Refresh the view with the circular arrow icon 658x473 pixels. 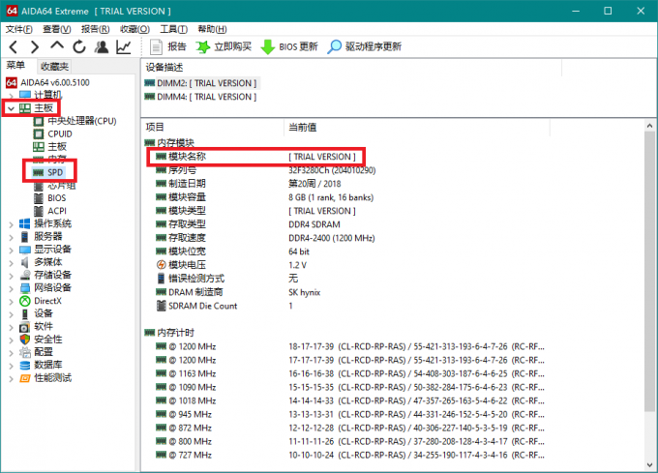coord(79,46)
